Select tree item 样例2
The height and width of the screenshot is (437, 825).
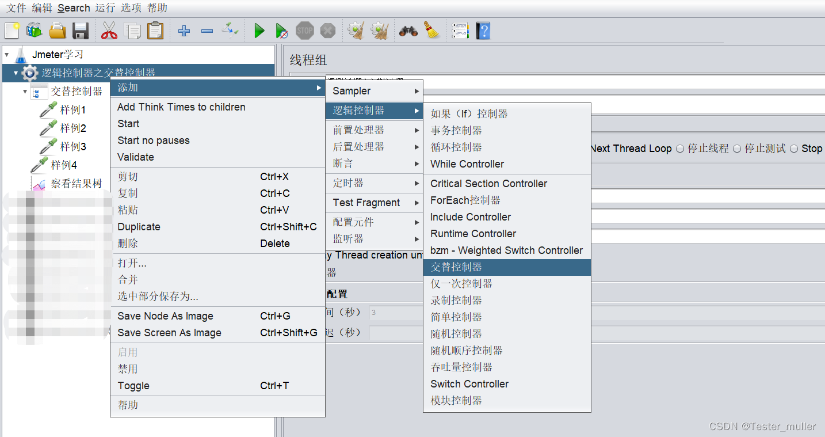tap(73, 128)
